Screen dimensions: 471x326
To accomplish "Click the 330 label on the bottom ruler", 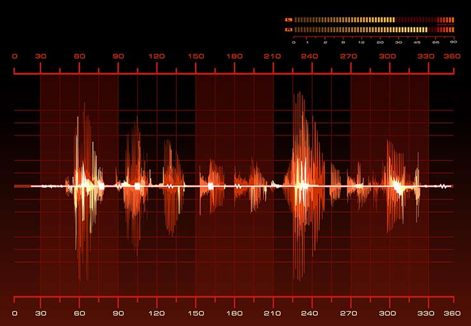I will [x=426, y=313].
